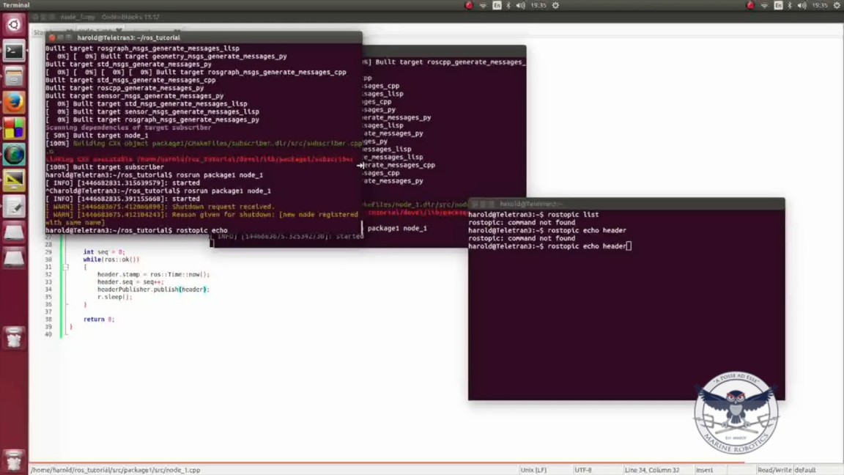Switch to Code::Blocks via its colorful launcher icon
The image size is (844, 475).
[x=14, y=129]
